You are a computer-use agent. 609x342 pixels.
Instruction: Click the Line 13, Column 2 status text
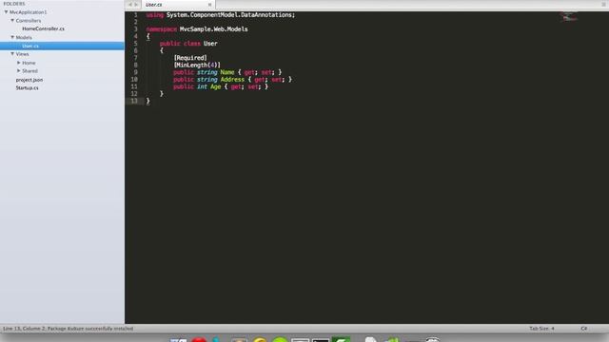(24, 329)
